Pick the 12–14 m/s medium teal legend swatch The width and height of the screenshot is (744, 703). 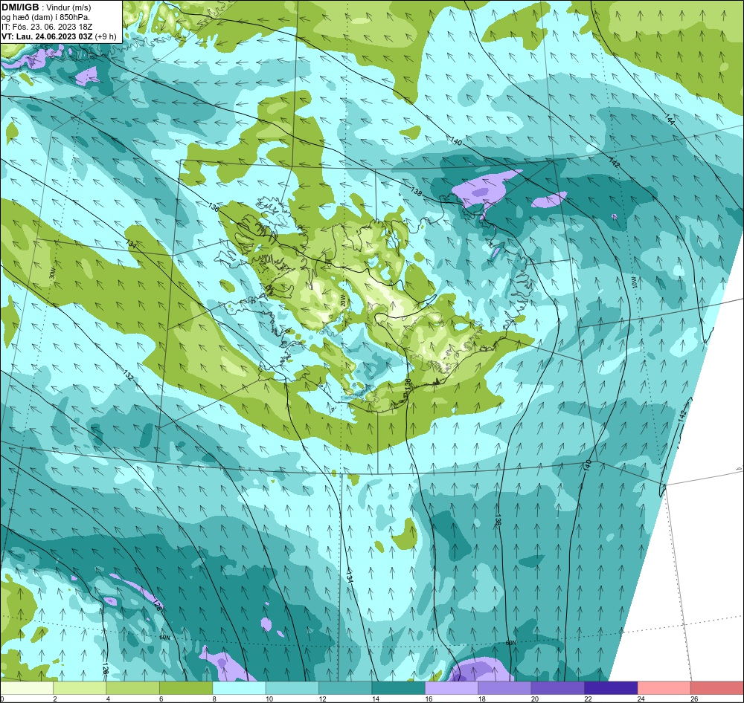[345, 688]
